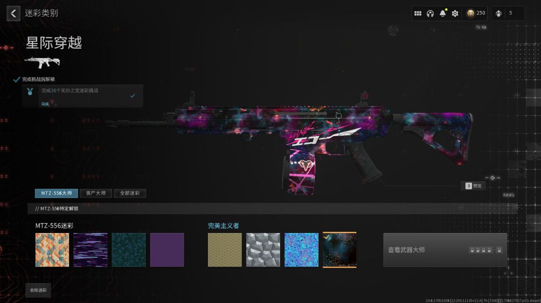Select the orange geometric camo swatch

click(x=52, y=250)
